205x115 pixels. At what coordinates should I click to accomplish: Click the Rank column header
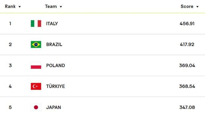coord(10,7)
